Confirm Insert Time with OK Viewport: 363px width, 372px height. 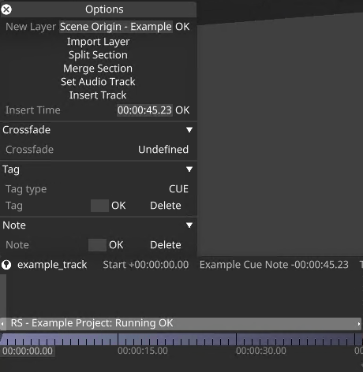click(182, 110)
